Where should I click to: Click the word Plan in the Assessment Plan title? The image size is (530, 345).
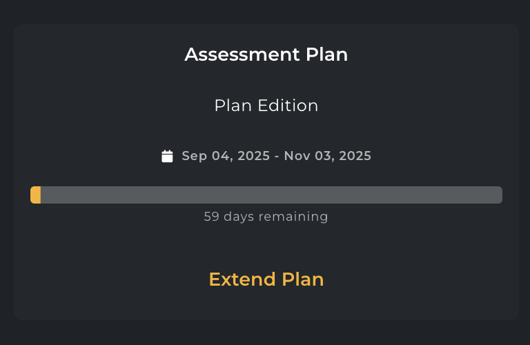point(326,55)
